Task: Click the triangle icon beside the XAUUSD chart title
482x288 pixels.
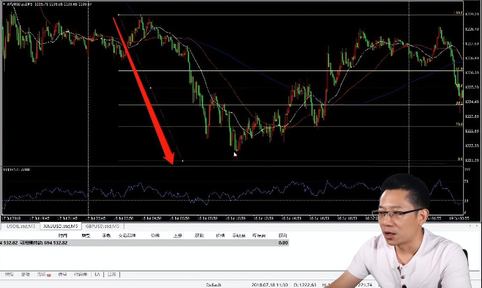Action: coord(3,4)
